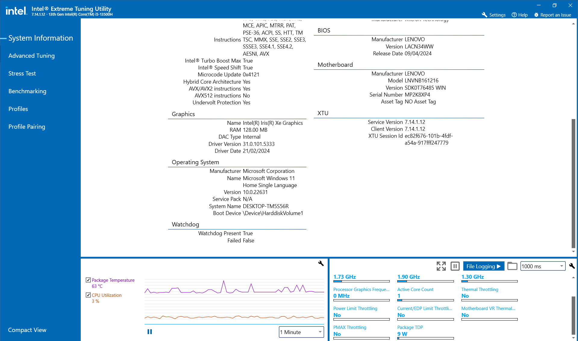Switch to Compact View
Image resolution: width=578 pixels, height=341 pixels.
pos(27,330)
